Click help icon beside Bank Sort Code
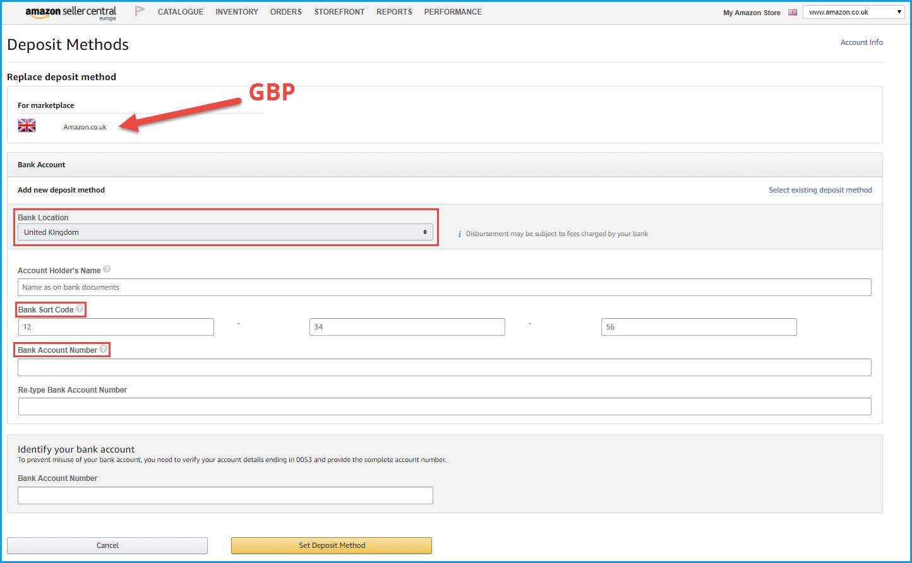The height and width of the screenshot is (563, 912). coord(80,308)
